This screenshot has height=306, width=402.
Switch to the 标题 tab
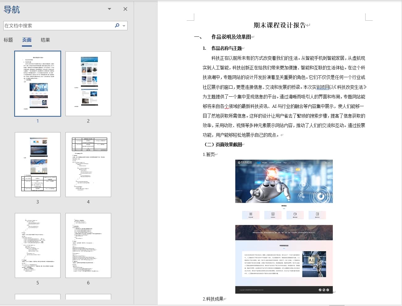coord(8,40)
